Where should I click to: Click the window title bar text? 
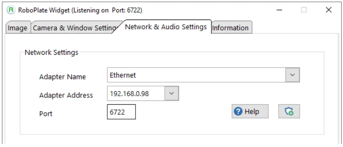(80, 10)
